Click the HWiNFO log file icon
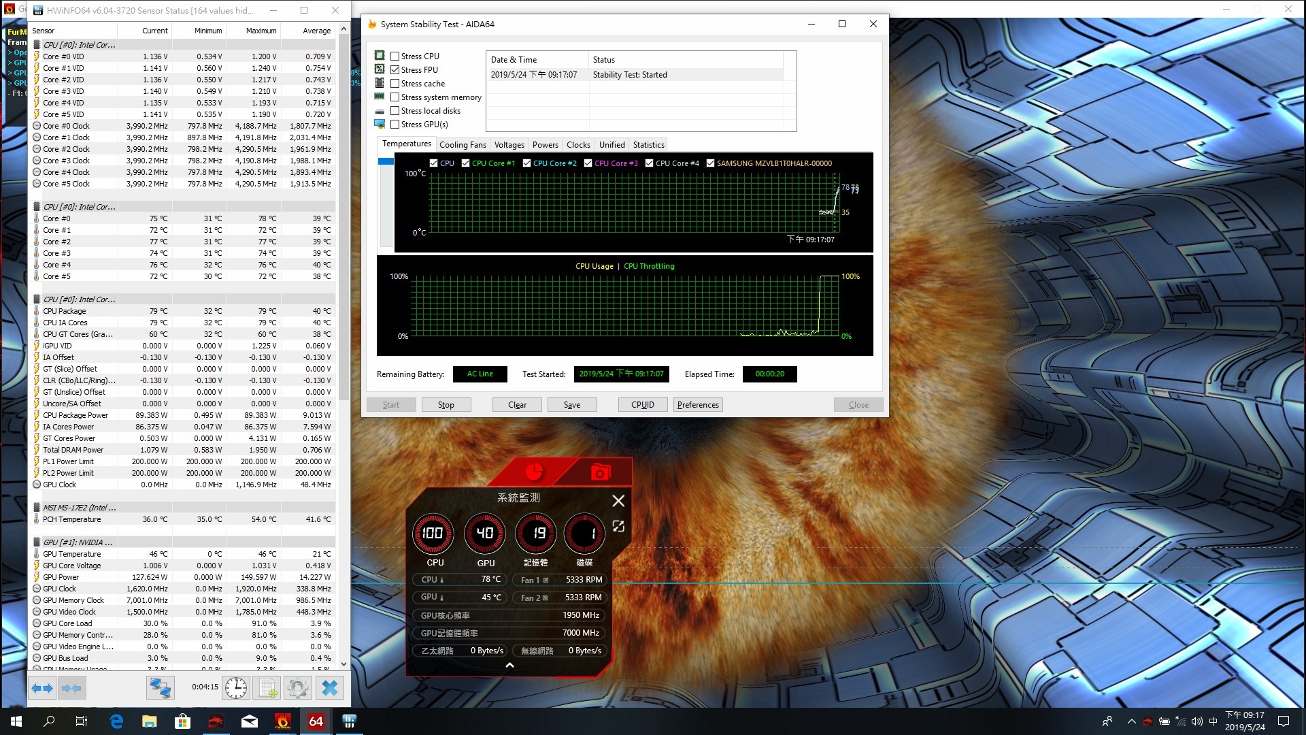The image size is (1306, 735). pyautogui.click(x=267, y=687)
